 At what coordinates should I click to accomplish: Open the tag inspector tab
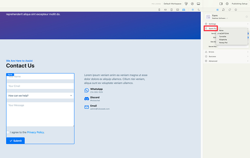coord(230,10)
